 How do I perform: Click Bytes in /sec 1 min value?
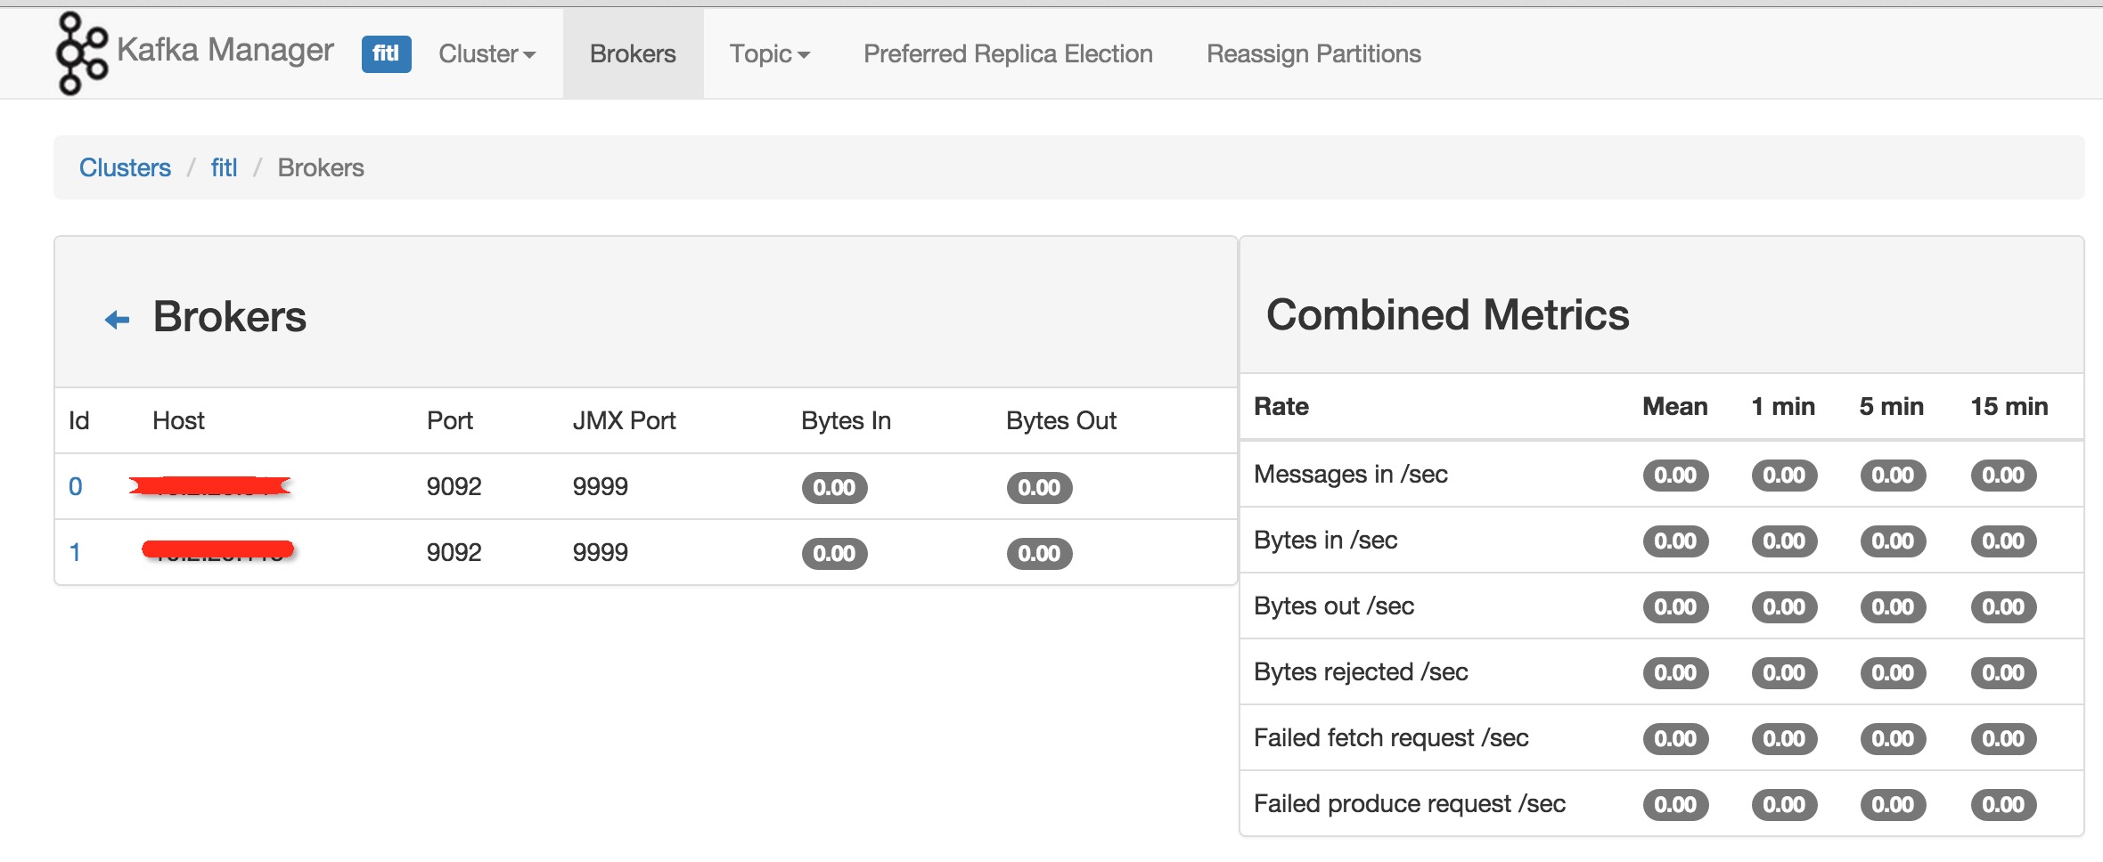pyautogui.click(x=1784, y=541)
